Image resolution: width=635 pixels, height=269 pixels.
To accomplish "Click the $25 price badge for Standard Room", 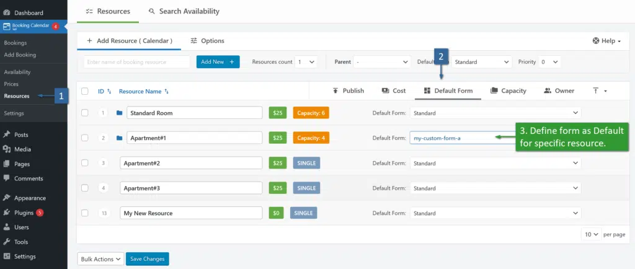I will coord(278,113).
